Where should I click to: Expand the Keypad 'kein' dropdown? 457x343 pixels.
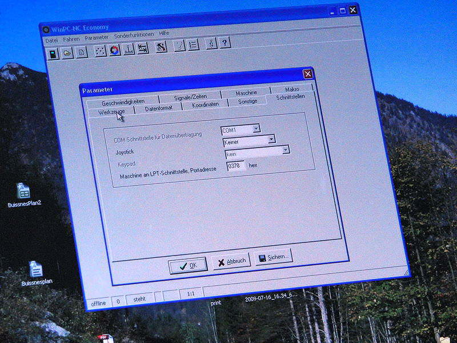tap(286, 150)
